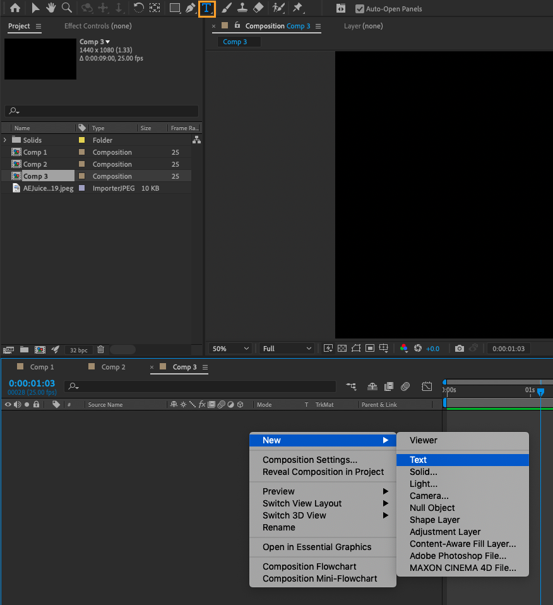
Task: Open project flowchart view icon
Action: click(197, 140)
